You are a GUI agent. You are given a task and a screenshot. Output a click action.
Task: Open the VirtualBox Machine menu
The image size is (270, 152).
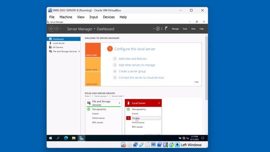(x=66, y=17)
